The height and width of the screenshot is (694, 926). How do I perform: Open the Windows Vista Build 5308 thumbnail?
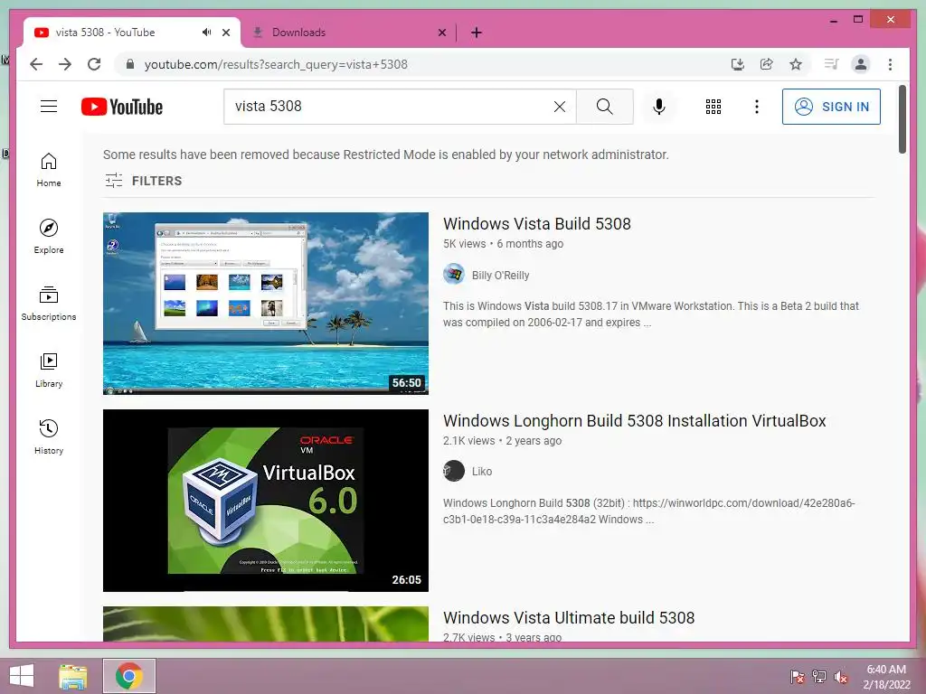pyautogui.click(x=266, y=304)
